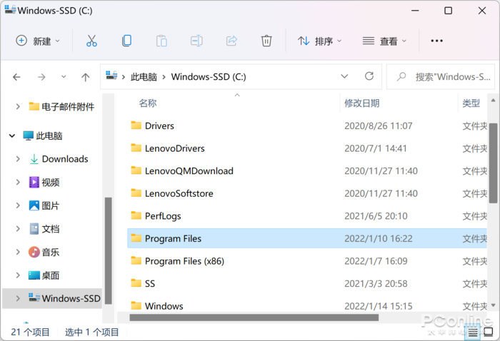Select Downloads in the navigation pane
This screenshot has height=341, width=500.
pyautogui.click(x=64, y=159)
